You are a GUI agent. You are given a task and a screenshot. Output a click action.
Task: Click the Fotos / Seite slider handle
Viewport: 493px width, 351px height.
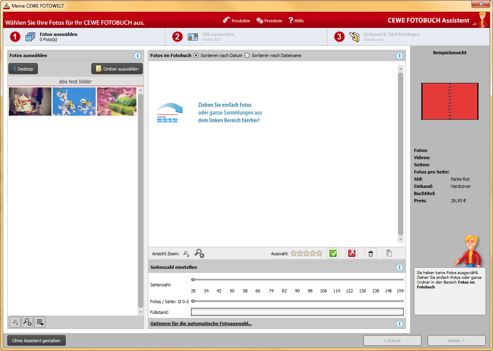click(193, 301)
